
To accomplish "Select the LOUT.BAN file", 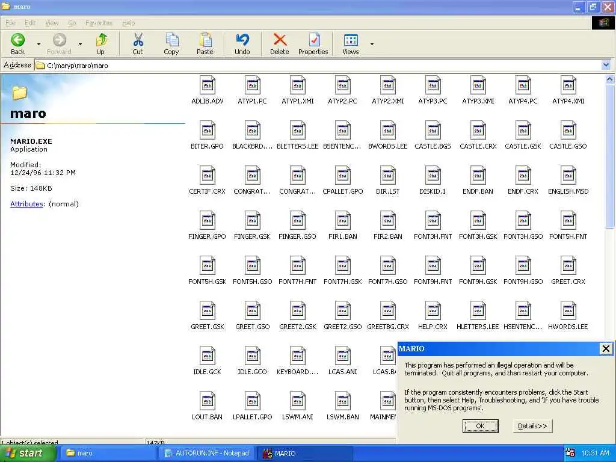I will [x=207, y=407].
